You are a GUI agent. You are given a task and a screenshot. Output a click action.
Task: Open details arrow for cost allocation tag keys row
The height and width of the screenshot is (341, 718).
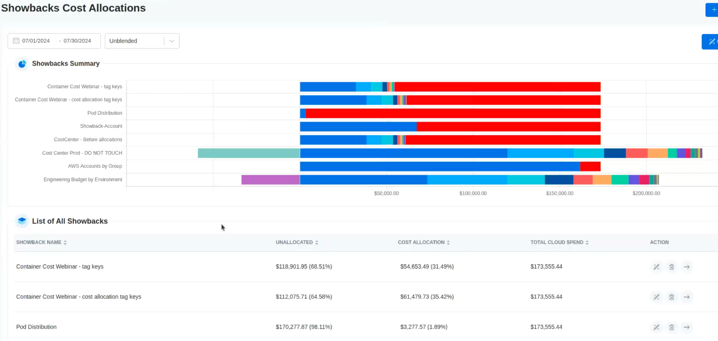pos(687,297)
